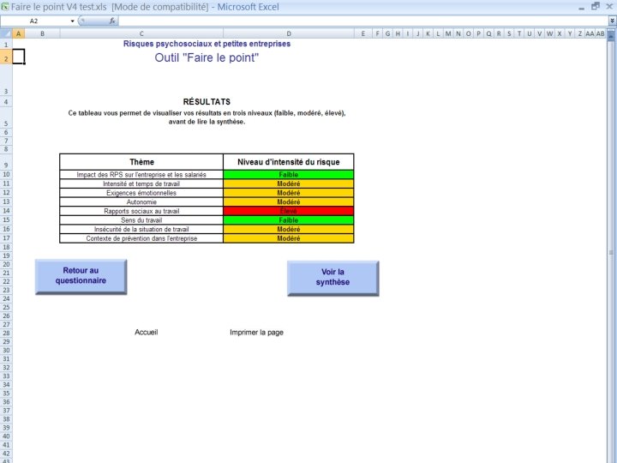Click Modéré cell for Intensité et temps
Screen dimensions: 617x463
(289, 183)
